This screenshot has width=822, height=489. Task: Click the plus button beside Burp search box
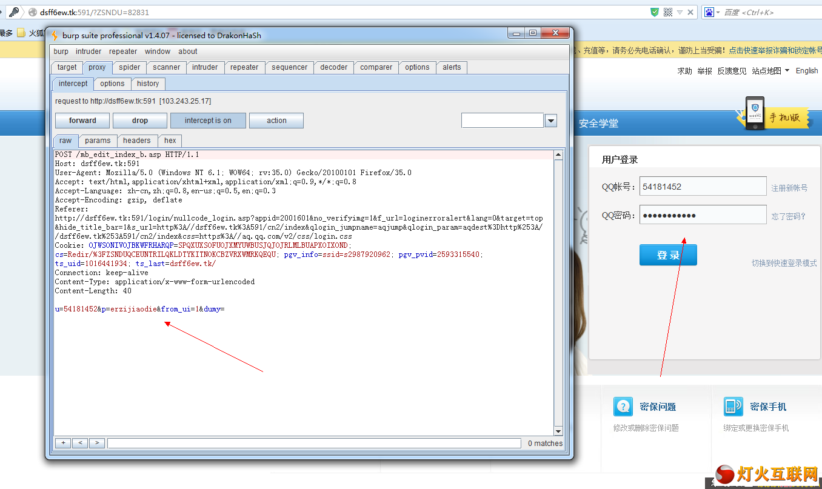point(63,443)
